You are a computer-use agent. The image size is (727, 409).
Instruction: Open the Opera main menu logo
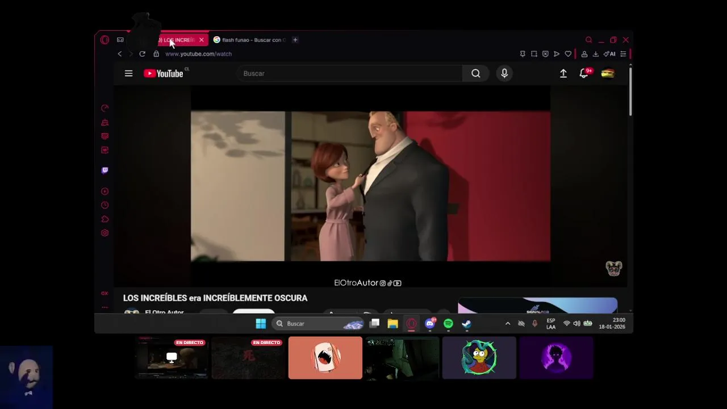point(105,40)
